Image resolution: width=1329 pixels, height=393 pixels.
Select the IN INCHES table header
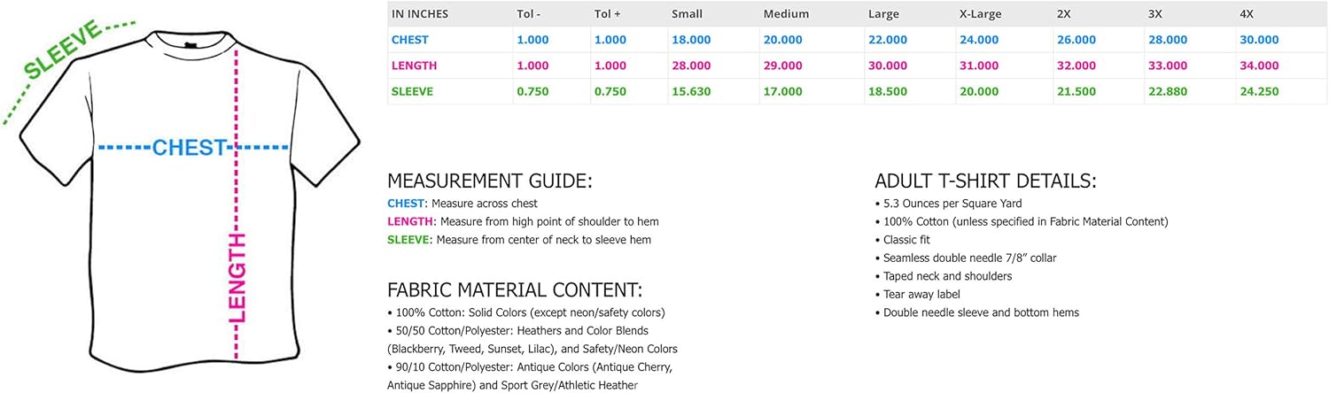click(420, 14)
